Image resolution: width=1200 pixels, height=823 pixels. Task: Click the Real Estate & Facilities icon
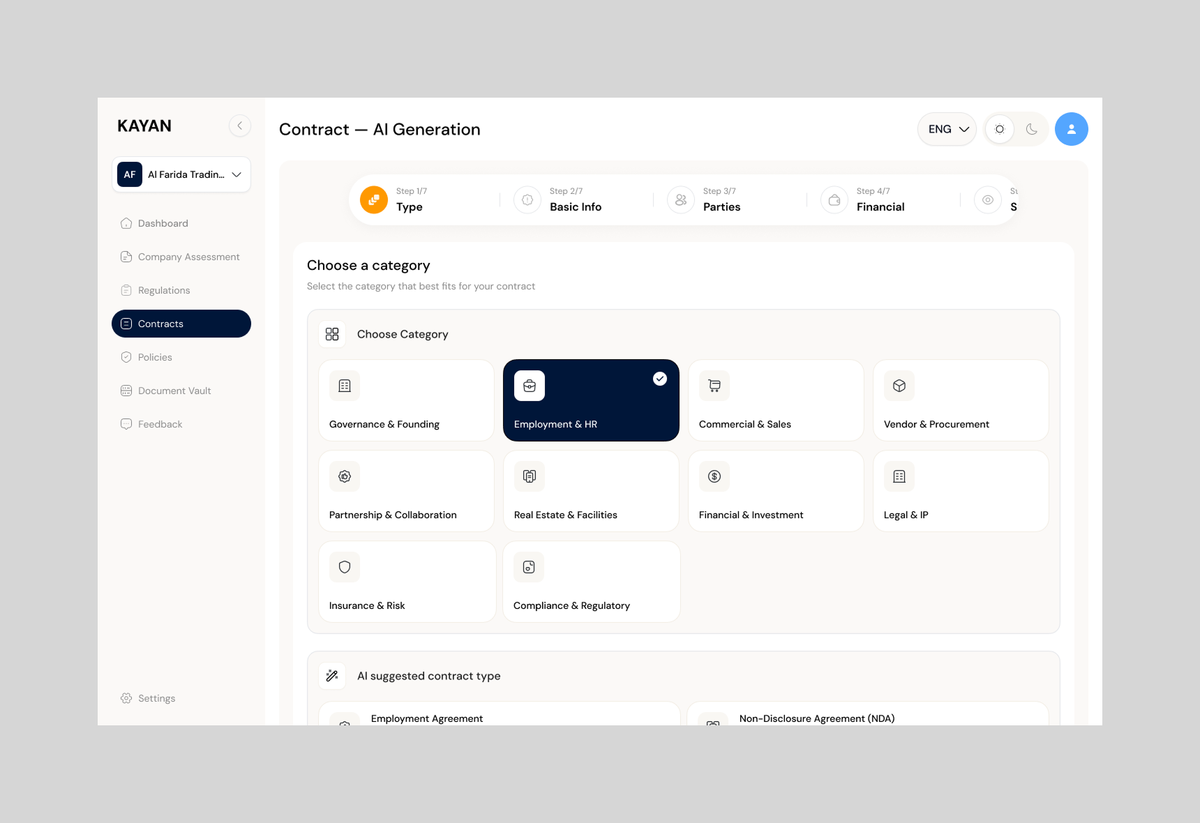(530, 476)
